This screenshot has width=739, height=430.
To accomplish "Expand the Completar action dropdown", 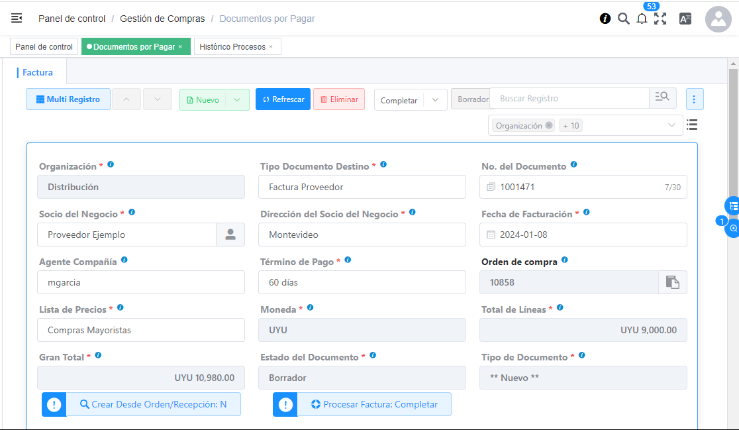I will pyautogui.click(x=435, y=100).
